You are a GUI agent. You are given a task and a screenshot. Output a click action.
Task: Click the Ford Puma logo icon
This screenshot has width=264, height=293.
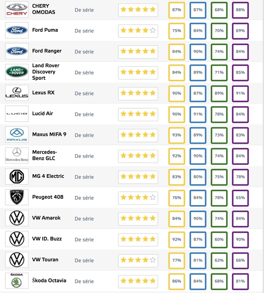pos(17,31)
